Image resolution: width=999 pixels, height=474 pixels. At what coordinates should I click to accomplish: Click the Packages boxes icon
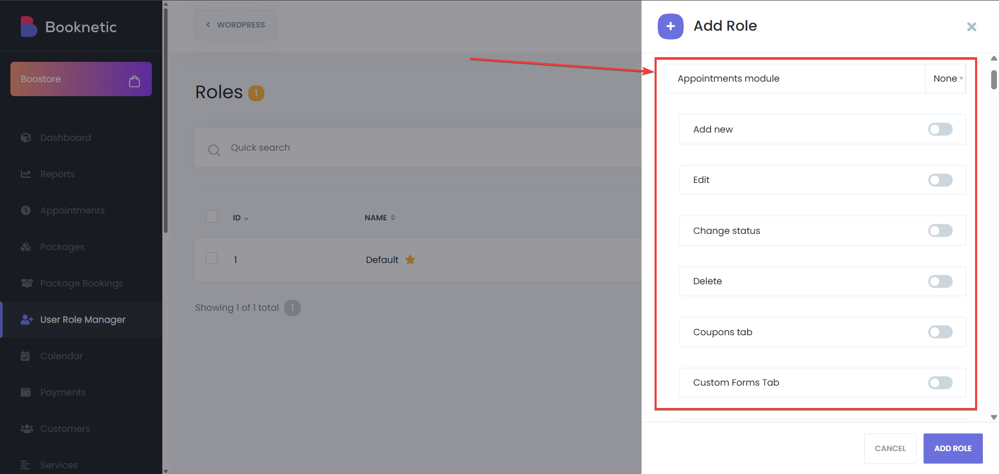(x=26, y=247)
